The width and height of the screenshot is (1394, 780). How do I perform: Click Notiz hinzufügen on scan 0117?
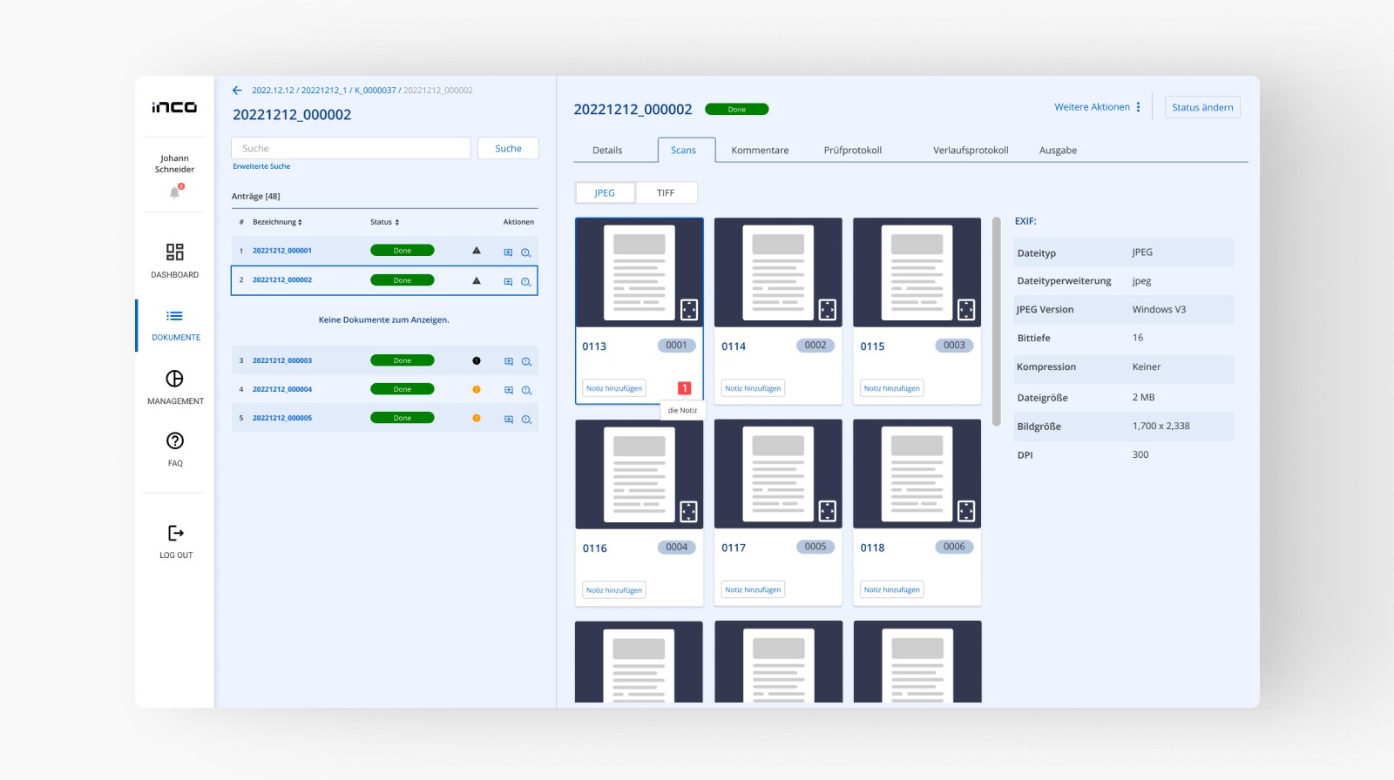(753, 589)
